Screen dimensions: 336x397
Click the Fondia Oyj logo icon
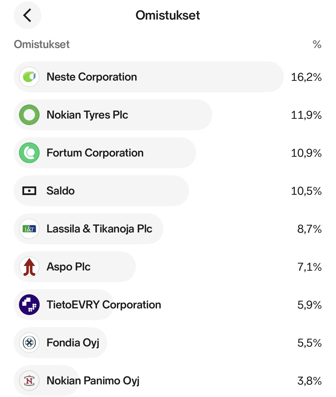[x=29, y=343]
